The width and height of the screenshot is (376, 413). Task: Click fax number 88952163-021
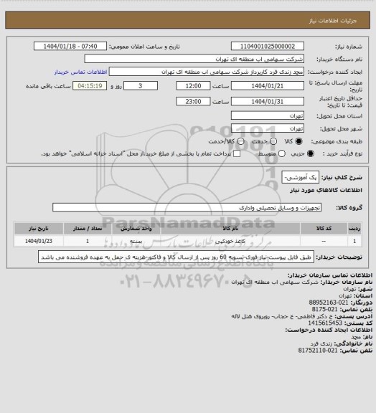[329, 303]
